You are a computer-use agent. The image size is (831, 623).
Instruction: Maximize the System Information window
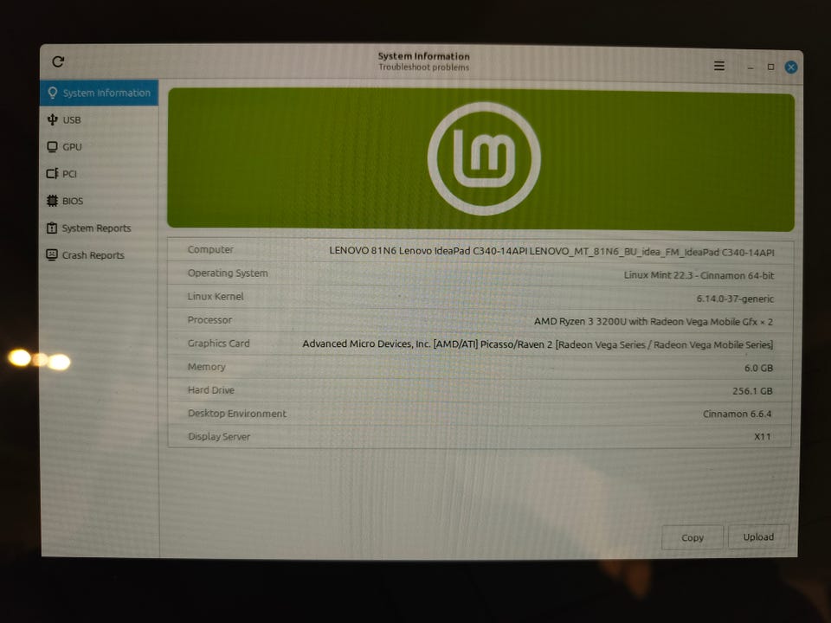coord(770,67)
